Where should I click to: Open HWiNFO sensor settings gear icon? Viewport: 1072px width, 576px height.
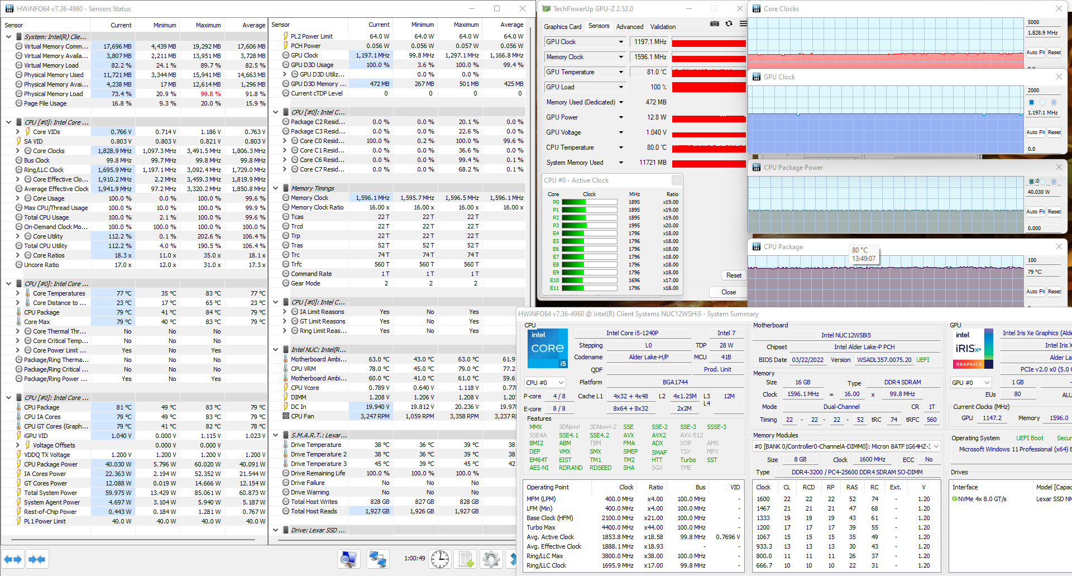pos(491,559)
